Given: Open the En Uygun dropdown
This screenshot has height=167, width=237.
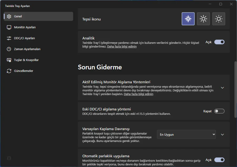Looking at the screenshot, I should [186, 135].
